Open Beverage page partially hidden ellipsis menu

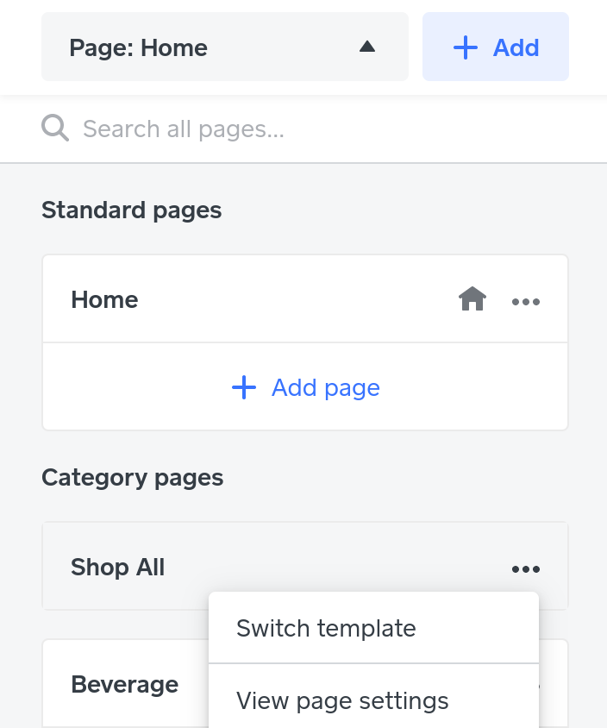click(x=539, y=687)
